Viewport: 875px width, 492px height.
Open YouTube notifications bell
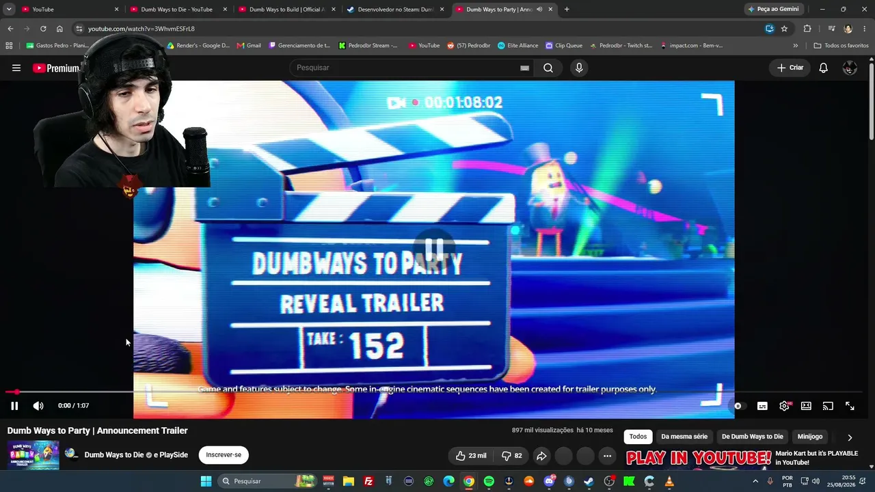[824, 68]
